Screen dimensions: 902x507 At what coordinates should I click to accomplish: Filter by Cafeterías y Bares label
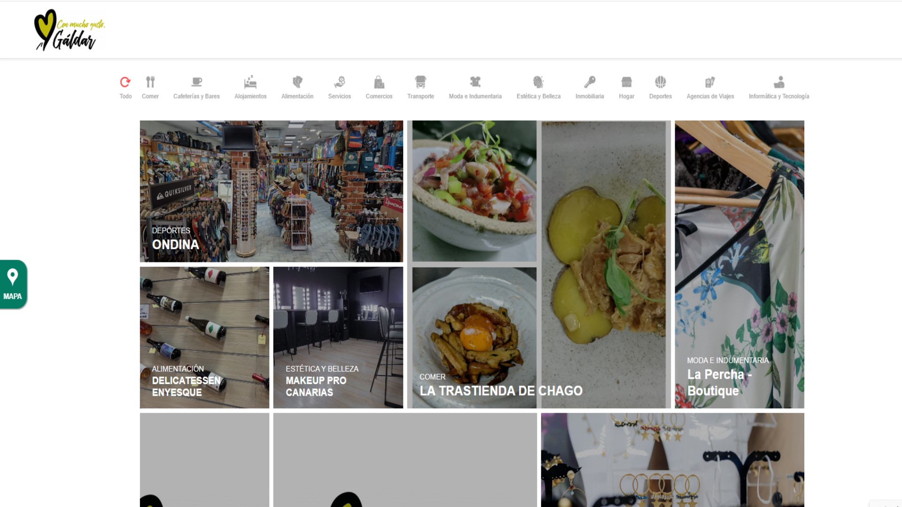(x=196, y=96)
